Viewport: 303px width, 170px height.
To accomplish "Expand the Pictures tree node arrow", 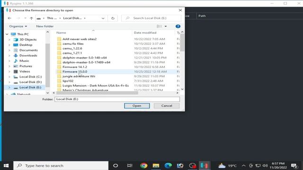I will (9, 66).
